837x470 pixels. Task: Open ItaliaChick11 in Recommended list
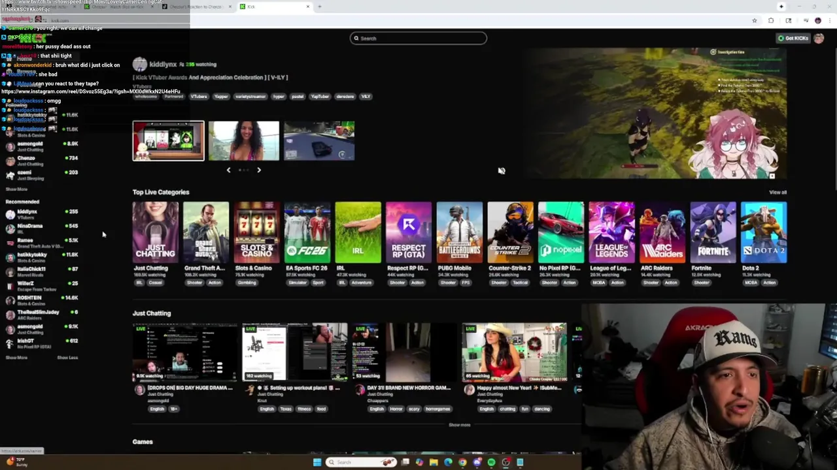tap(43, 271)
